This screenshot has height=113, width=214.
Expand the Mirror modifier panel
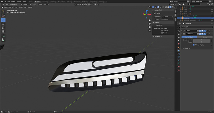click(182, 31)
